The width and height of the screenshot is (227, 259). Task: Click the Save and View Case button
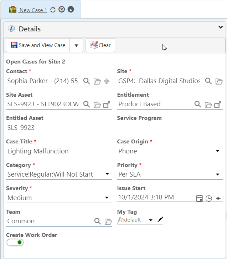pyautogui.click(x=38, y=45)
